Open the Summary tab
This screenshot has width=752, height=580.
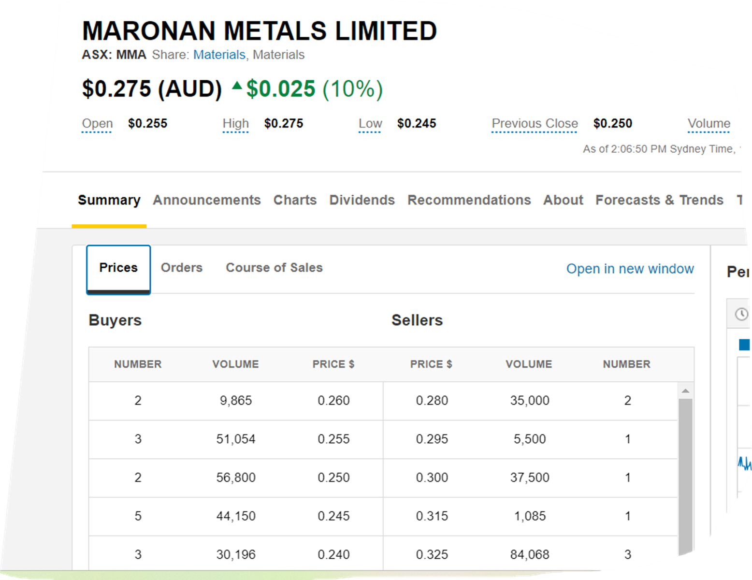[x=109, y=200]
